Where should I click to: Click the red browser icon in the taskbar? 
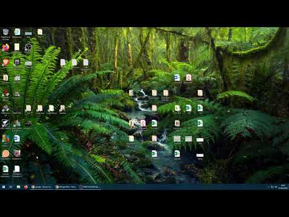26,187
